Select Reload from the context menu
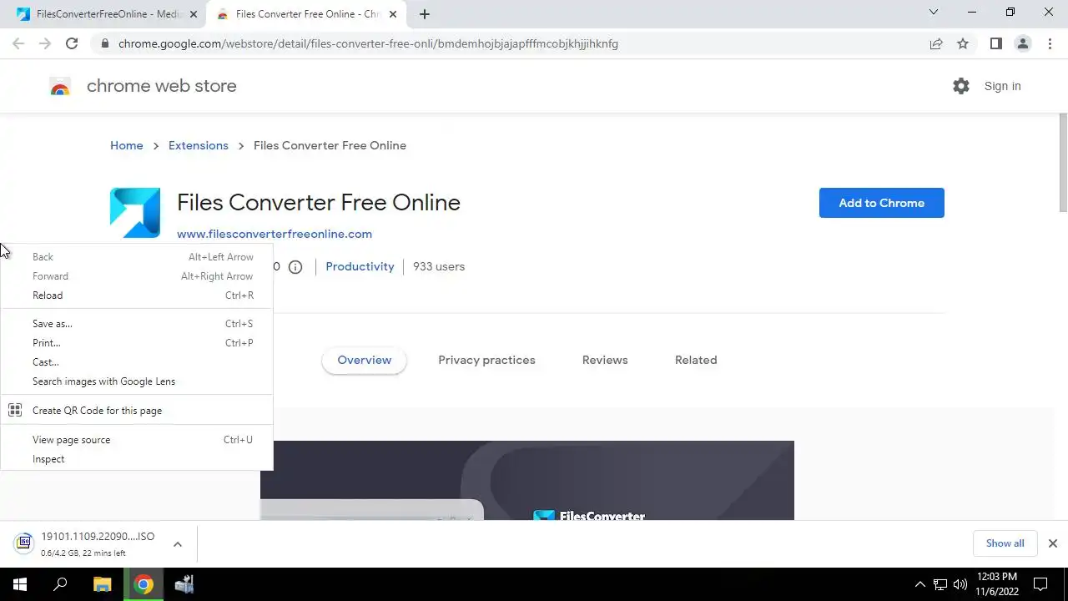Screen dimensions: 1068x601 tap(137, 295)
